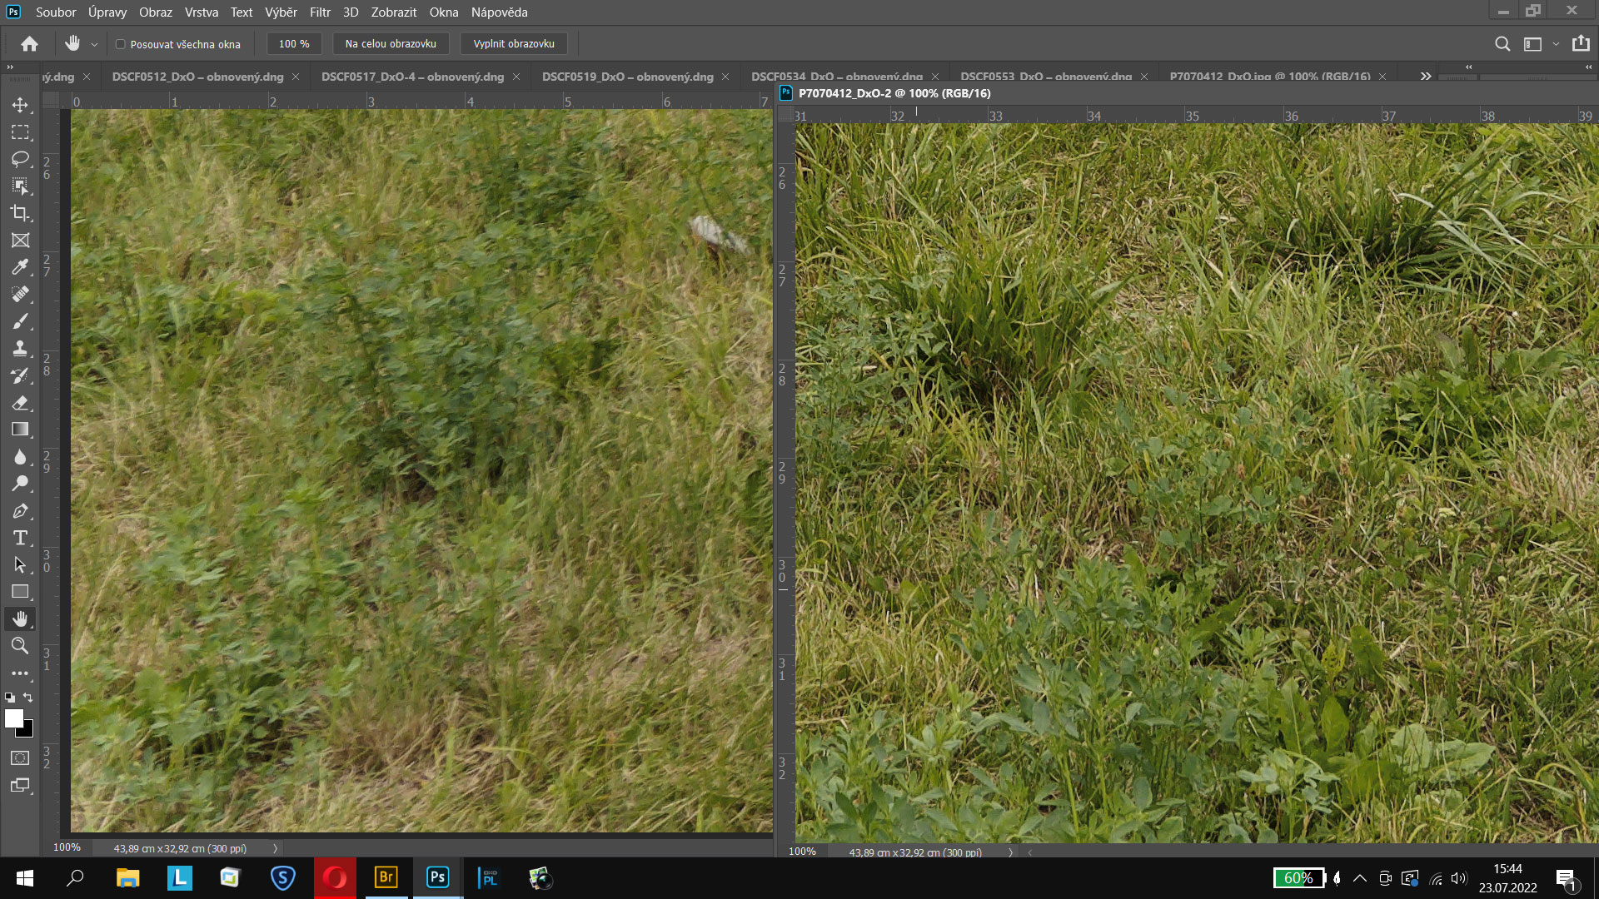Click the foreground color swatch
This screenshot has height=899, width=1599.
[13, 718]
